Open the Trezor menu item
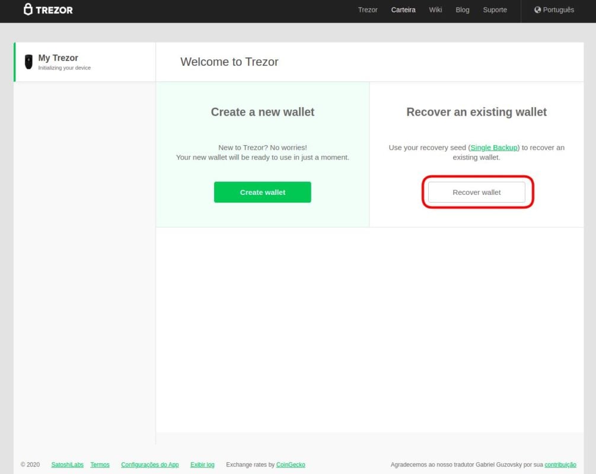 [x=368, y=10]
